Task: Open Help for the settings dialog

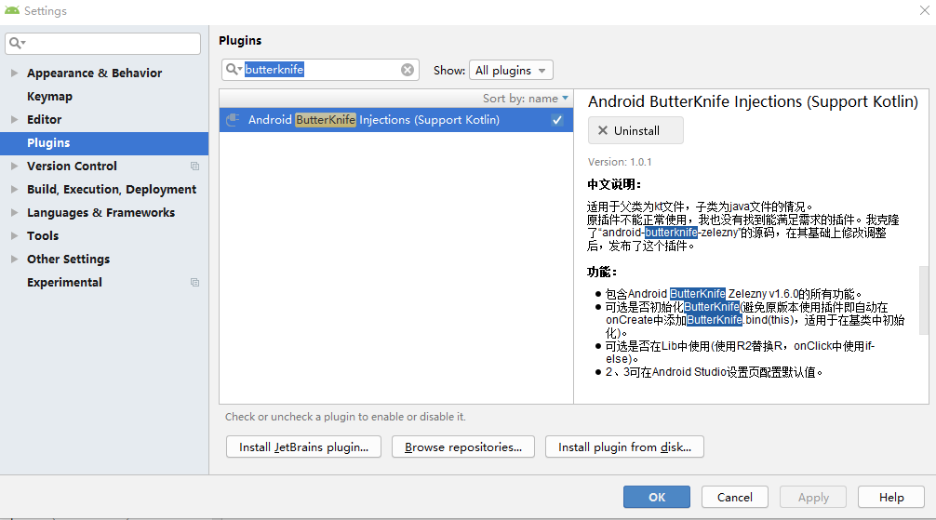Action: [891, 498]
